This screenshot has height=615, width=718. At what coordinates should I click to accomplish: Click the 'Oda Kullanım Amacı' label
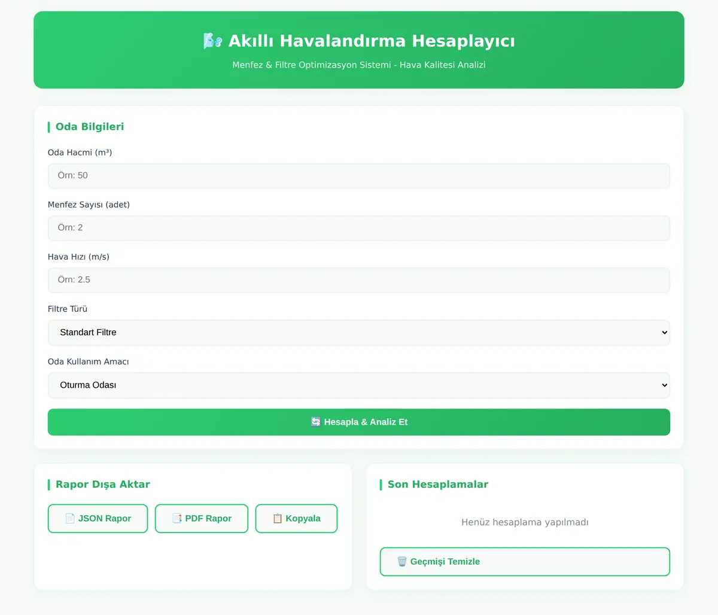pyautogui.click(x=88, y=361)
